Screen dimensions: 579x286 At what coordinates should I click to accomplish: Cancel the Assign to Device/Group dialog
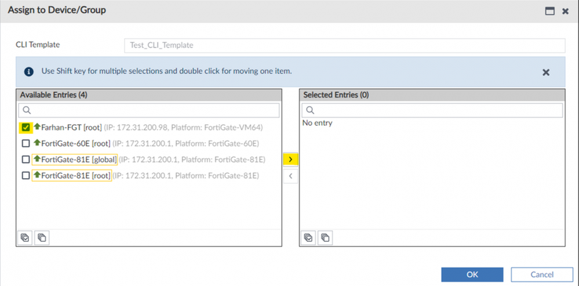pos(541,274)
